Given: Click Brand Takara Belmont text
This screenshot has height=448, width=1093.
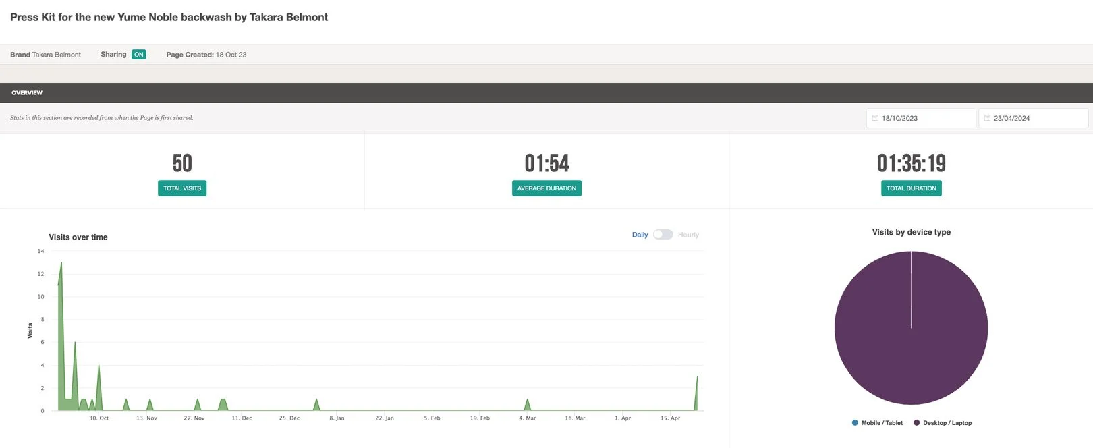Looking at the screenshot, I should click(45, 55).
